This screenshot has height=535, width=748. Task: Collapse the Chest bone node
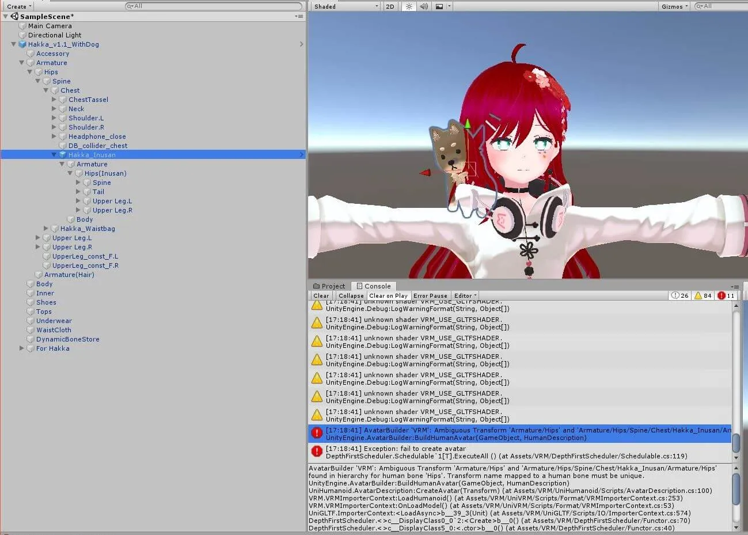(46, 90)
